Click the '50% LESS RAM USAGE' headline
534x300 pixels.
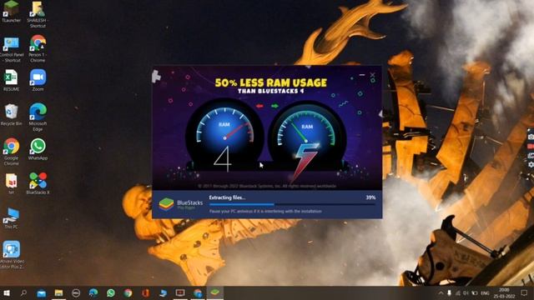pos(270,82)
